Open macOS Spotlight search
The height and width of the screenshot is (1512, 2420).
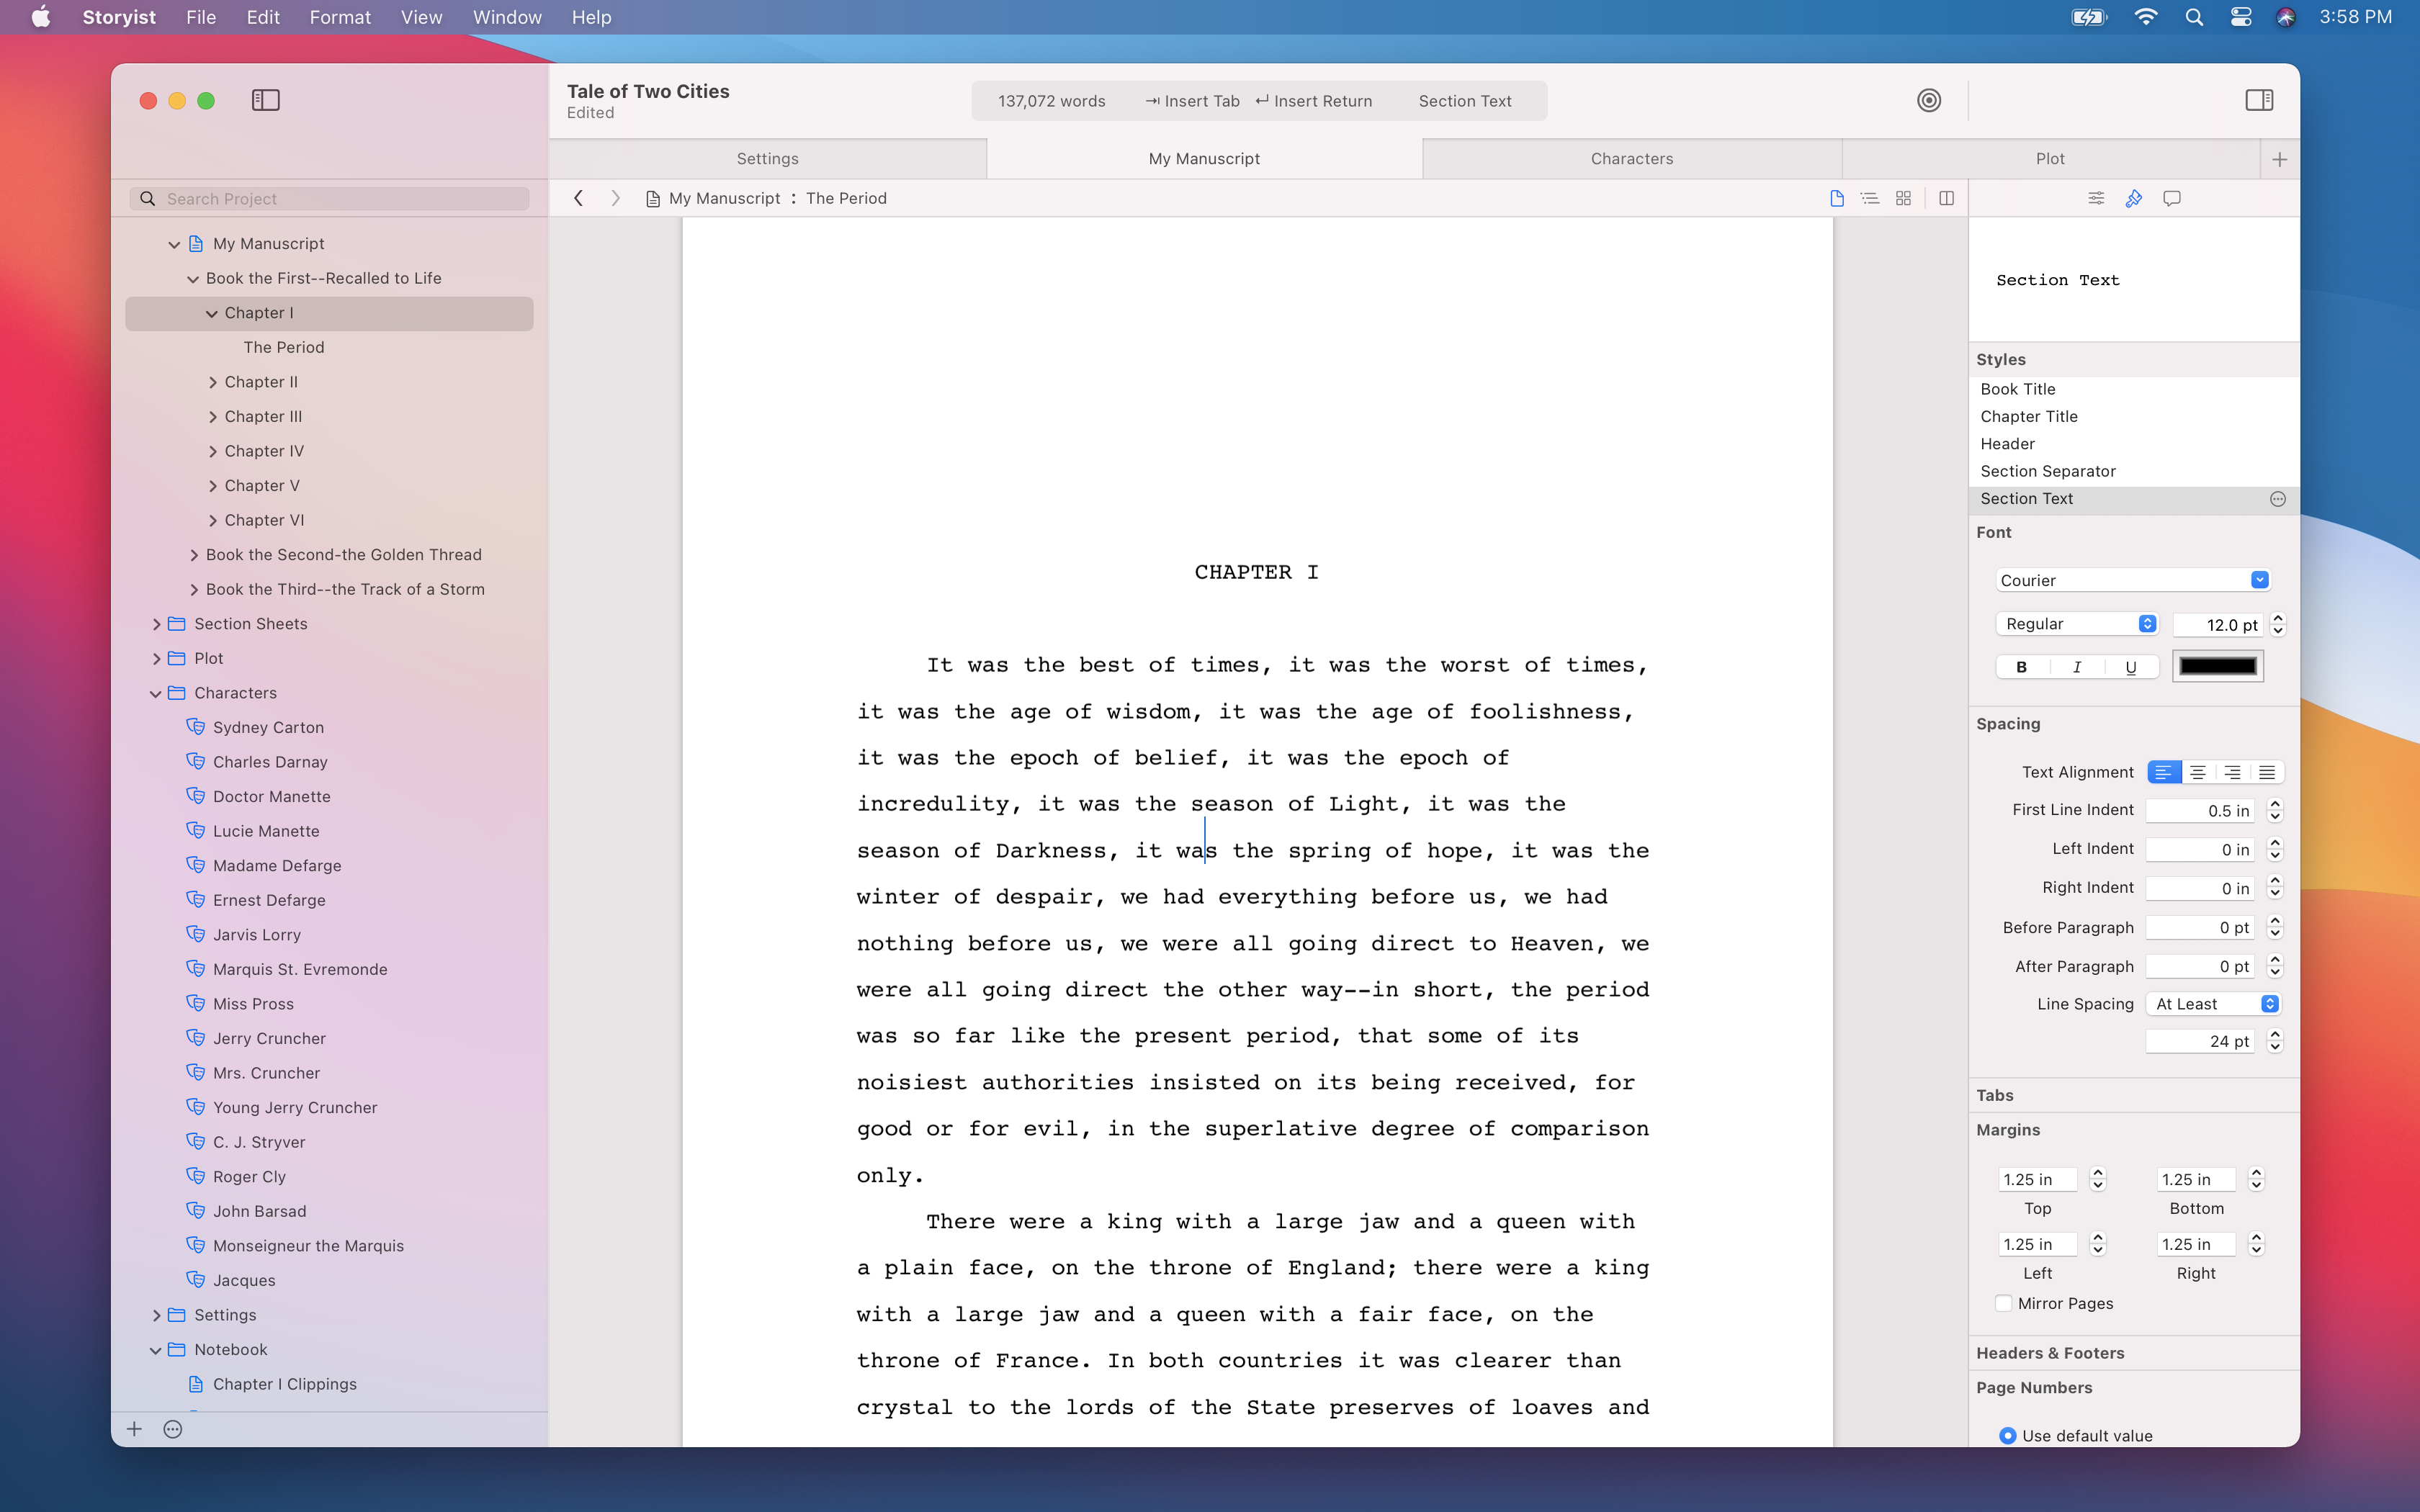tap(2194, 17)
